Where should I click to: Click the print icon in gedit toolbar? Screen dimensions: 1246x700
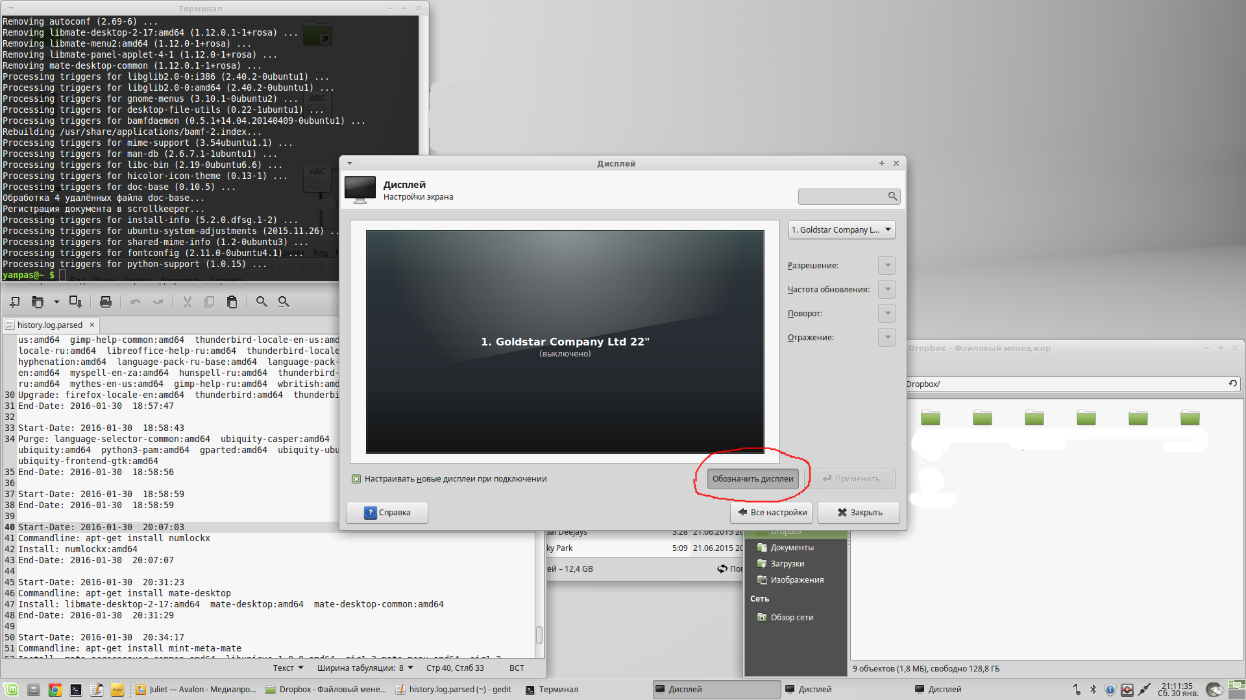click(x=106, y=302)
